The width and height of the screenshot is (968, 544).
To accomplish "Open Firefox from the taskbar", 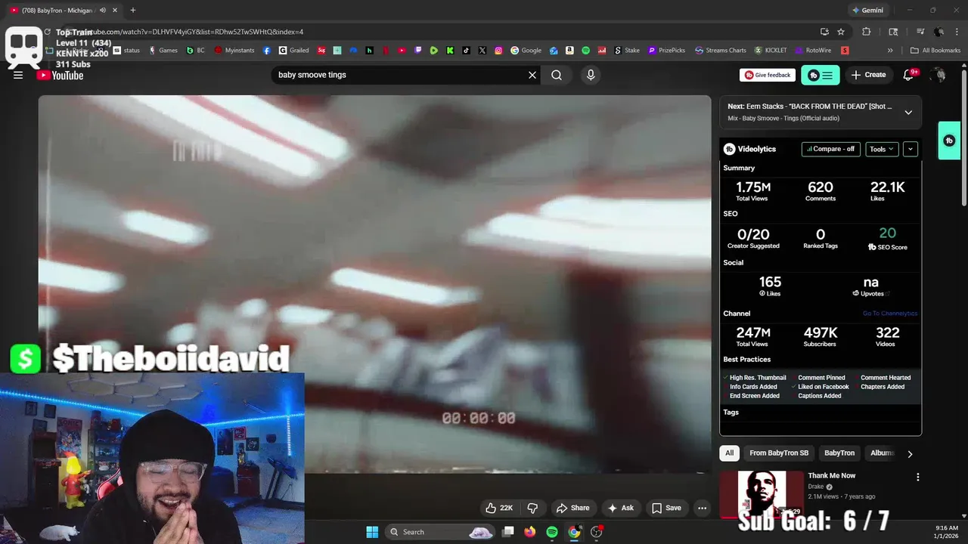I will pyautogui.click(x=530, y=532).
